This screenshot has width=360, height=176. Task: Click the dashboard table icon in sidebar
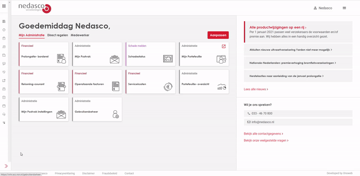pos(4,21)
